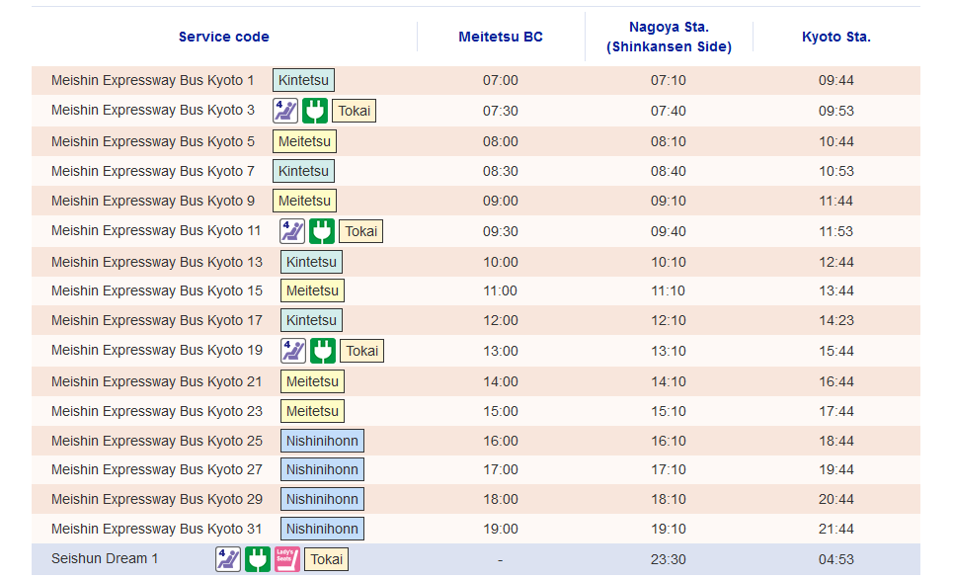Image resolution: width=953 pixels, height=579 pixels.
Task: Click the Nishinihonn tag on Kyoto 31
Action: click(x=322, y=530)
